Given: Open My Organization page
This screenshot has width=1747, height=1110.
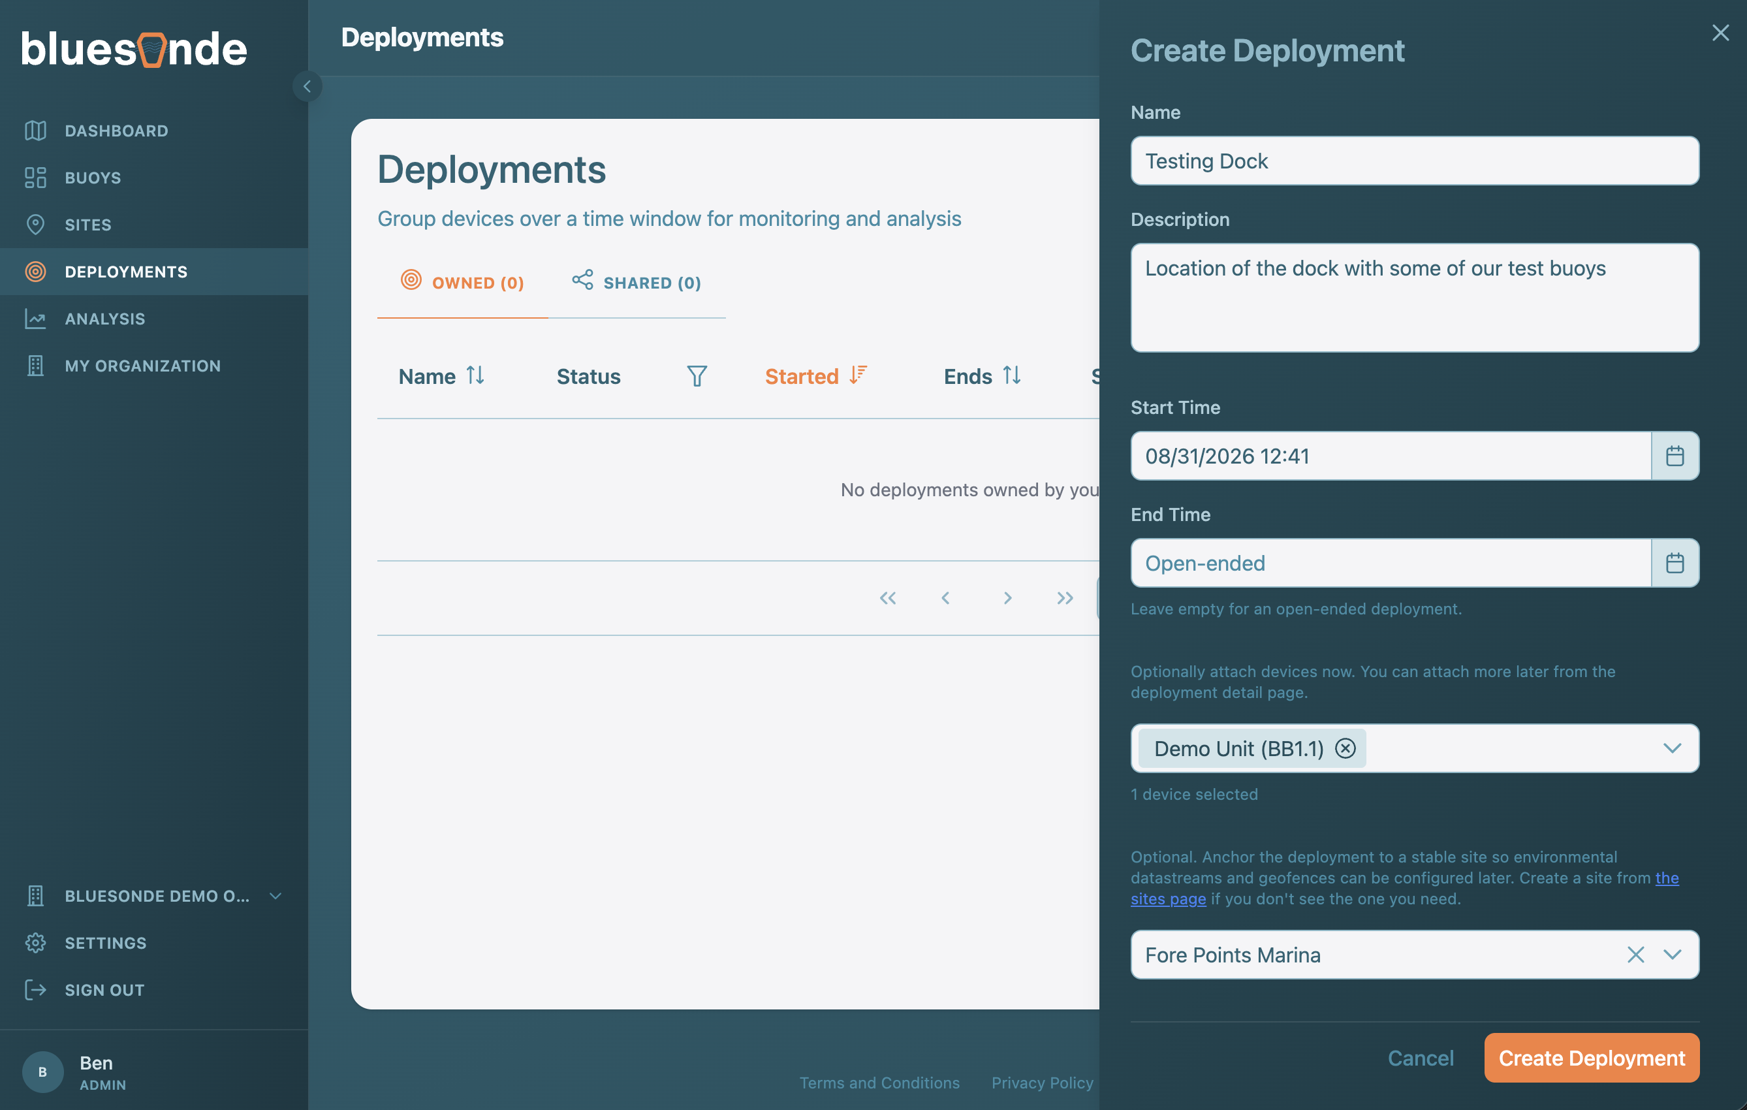Looking at the screenshot, I should click(154, 366).
